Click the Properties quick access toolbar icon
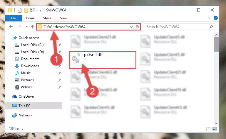 point(20,10)
